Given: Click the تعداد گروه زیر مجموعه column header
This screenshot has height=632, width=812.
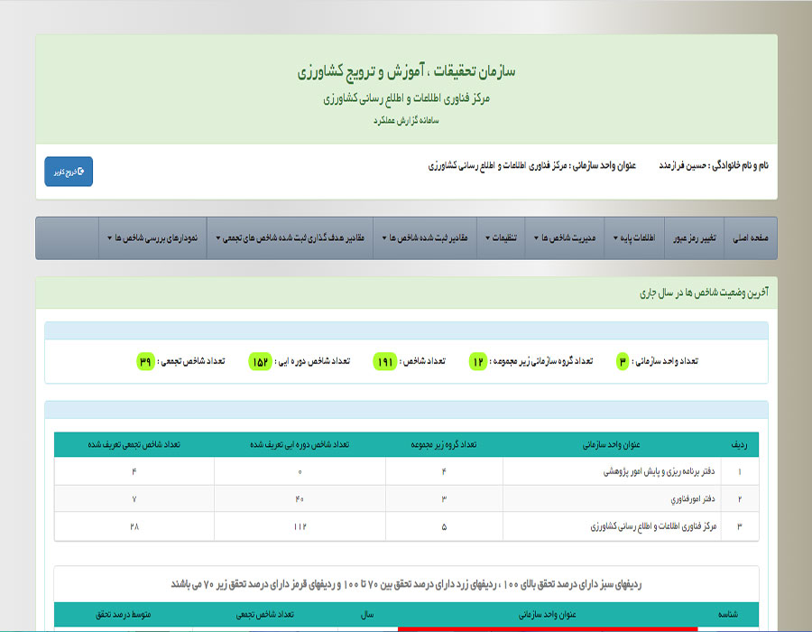Looking at the screenshot, I should click(x=444, y=444).
